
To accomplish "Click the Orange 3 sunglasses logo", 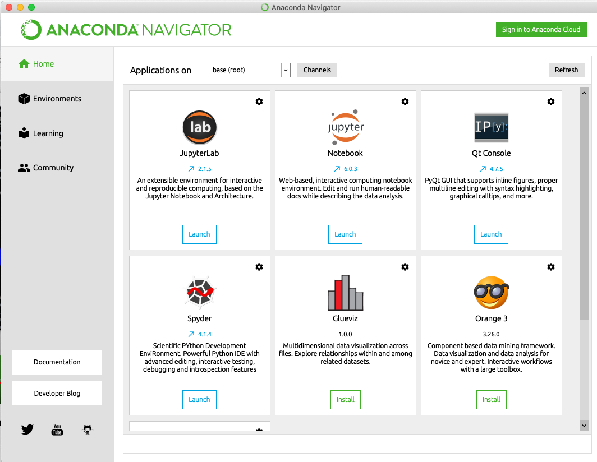I will pyautogui.click(x=491, y=292).
